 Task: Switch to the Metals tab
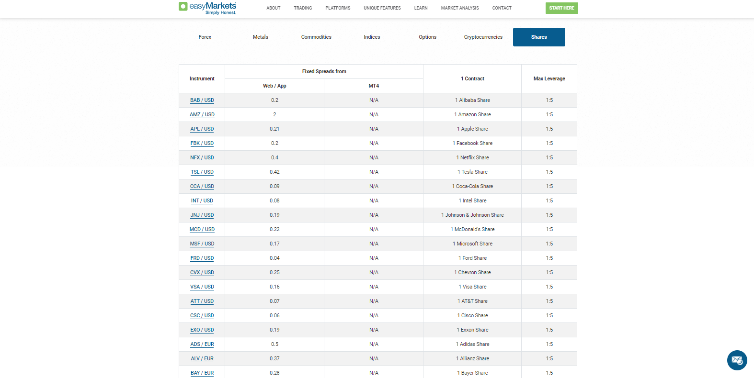(x=261, y=37)
